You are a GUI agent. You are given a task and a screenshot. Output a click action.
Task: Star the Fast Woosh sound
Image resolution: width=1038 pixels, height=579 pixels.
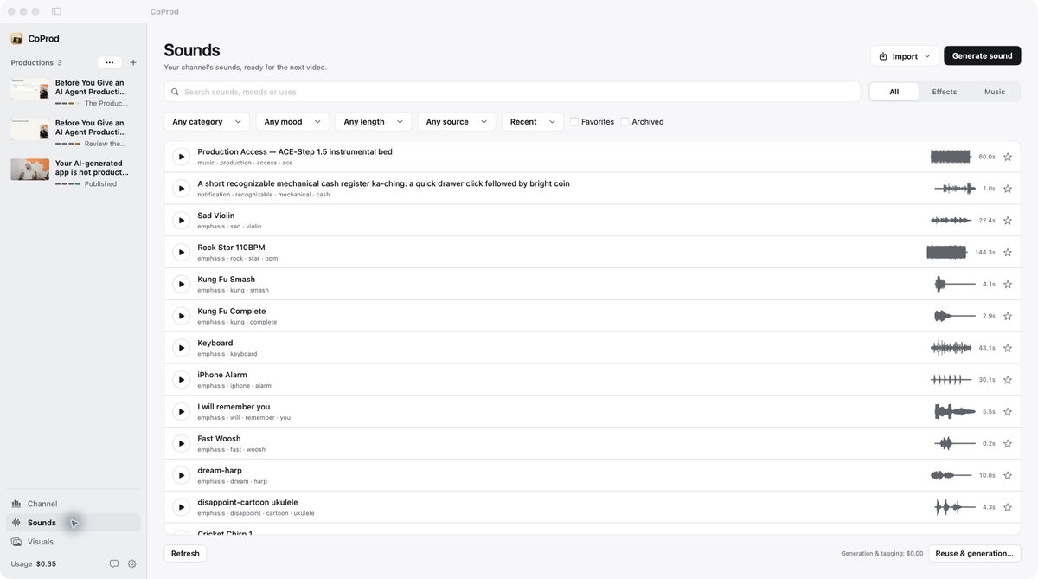1007,443
